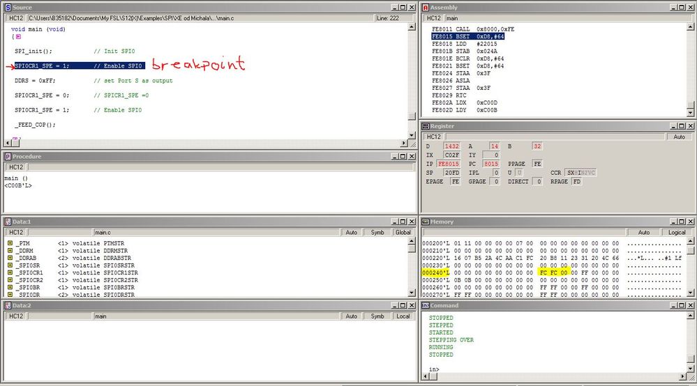Image resolution: width=697 pixels, height=386 pixels.
Task: Expand the _SPI0CR1 variable node
Action: point(10,272)
